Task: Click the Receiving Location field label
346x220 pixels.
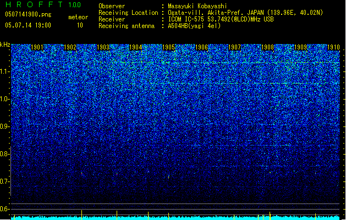Action: pyautogui.click(x=128, y=13)
